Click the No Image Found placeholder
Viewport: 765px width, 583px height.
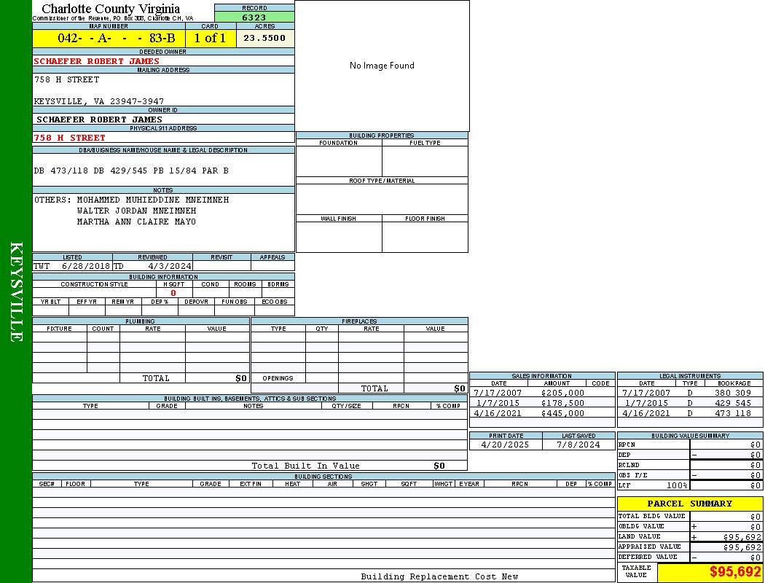pyautogui.click(x=382, y=66)
